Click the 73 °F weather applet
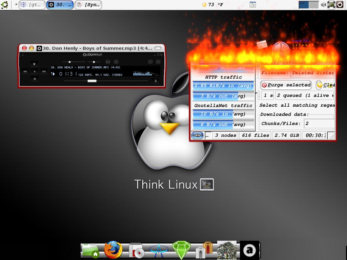Screen dimensions: 347x260 pos(212,5)
